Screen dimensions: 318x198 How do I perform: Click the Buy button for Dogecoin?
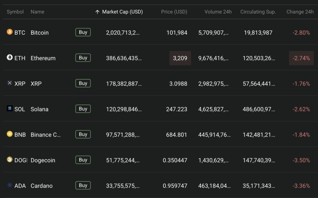pos(83,160)
